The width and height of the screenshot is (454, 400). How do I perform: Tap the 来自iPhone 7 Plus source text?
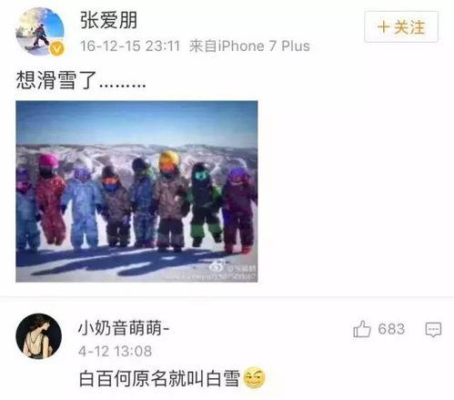(249, 46)
